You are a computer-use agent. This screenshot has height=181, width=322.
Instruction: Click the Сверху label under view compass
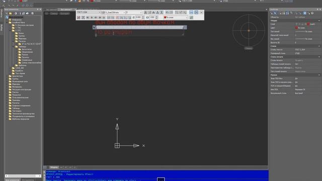tap(249, 48)
